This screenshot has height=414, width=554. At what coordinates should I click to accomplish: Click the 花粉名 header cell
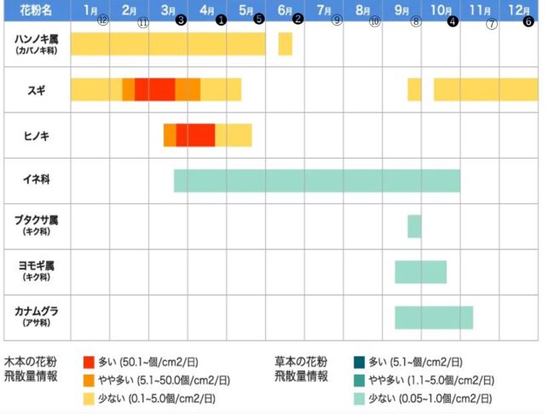38,10
